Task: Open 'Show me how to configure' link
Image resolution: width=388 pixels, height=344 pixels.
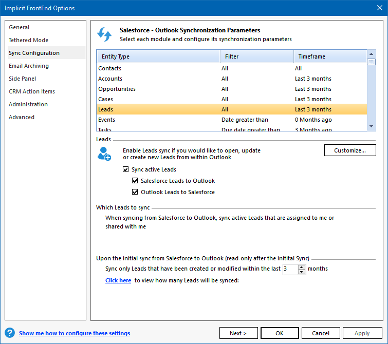Action: [x=75, y=333]
